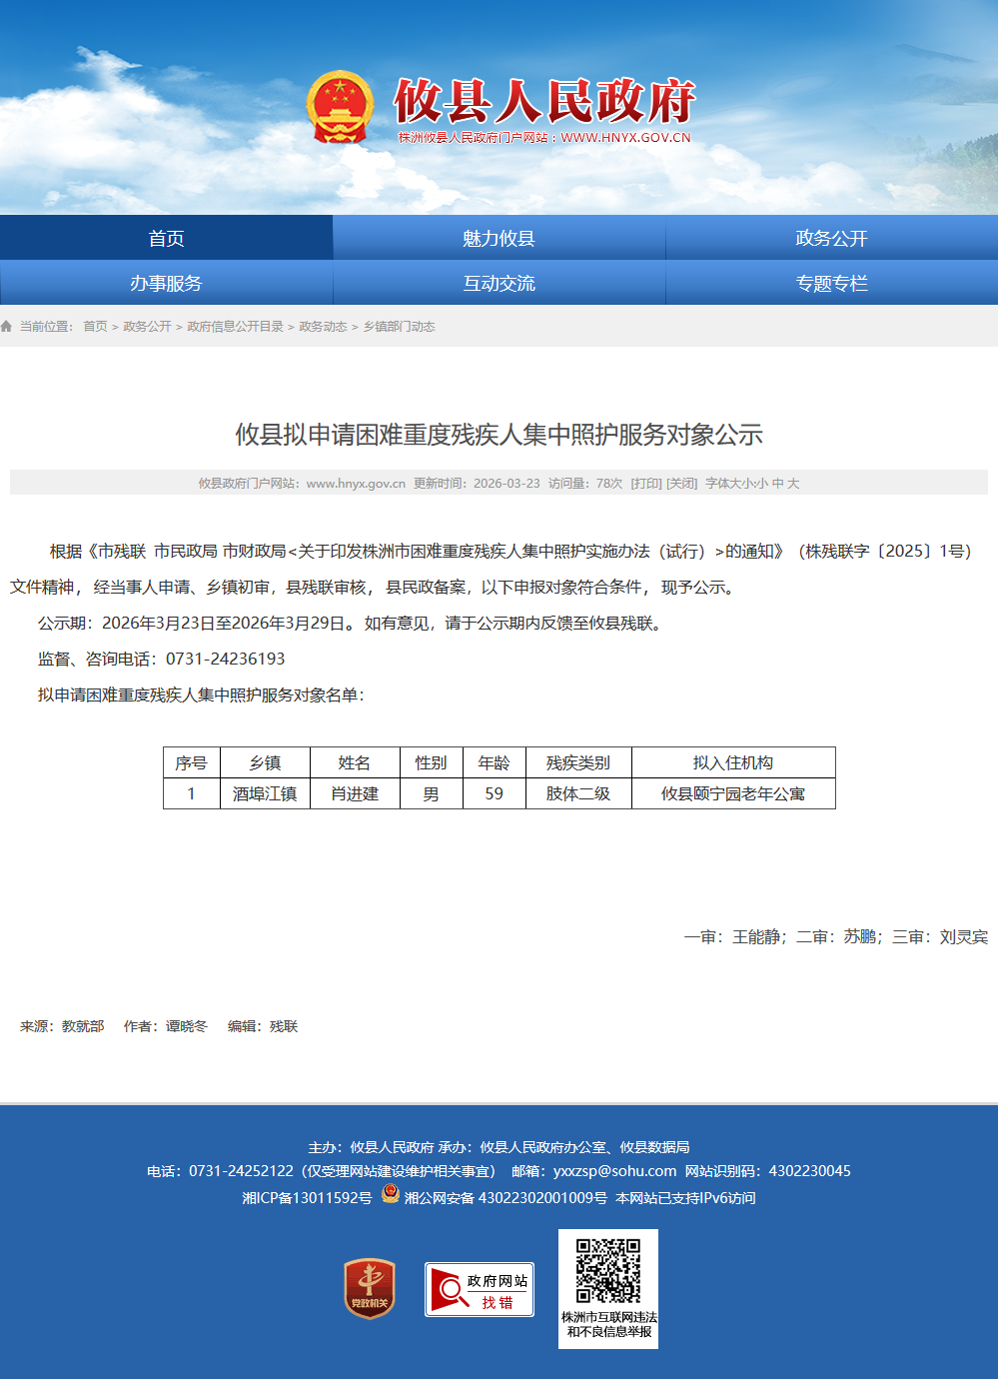Image resolution: width=998 pixels, height=1379 pixels.
Task: Click 乡镇部门动态 breadcrumb link
Action: tap(399, 327)
